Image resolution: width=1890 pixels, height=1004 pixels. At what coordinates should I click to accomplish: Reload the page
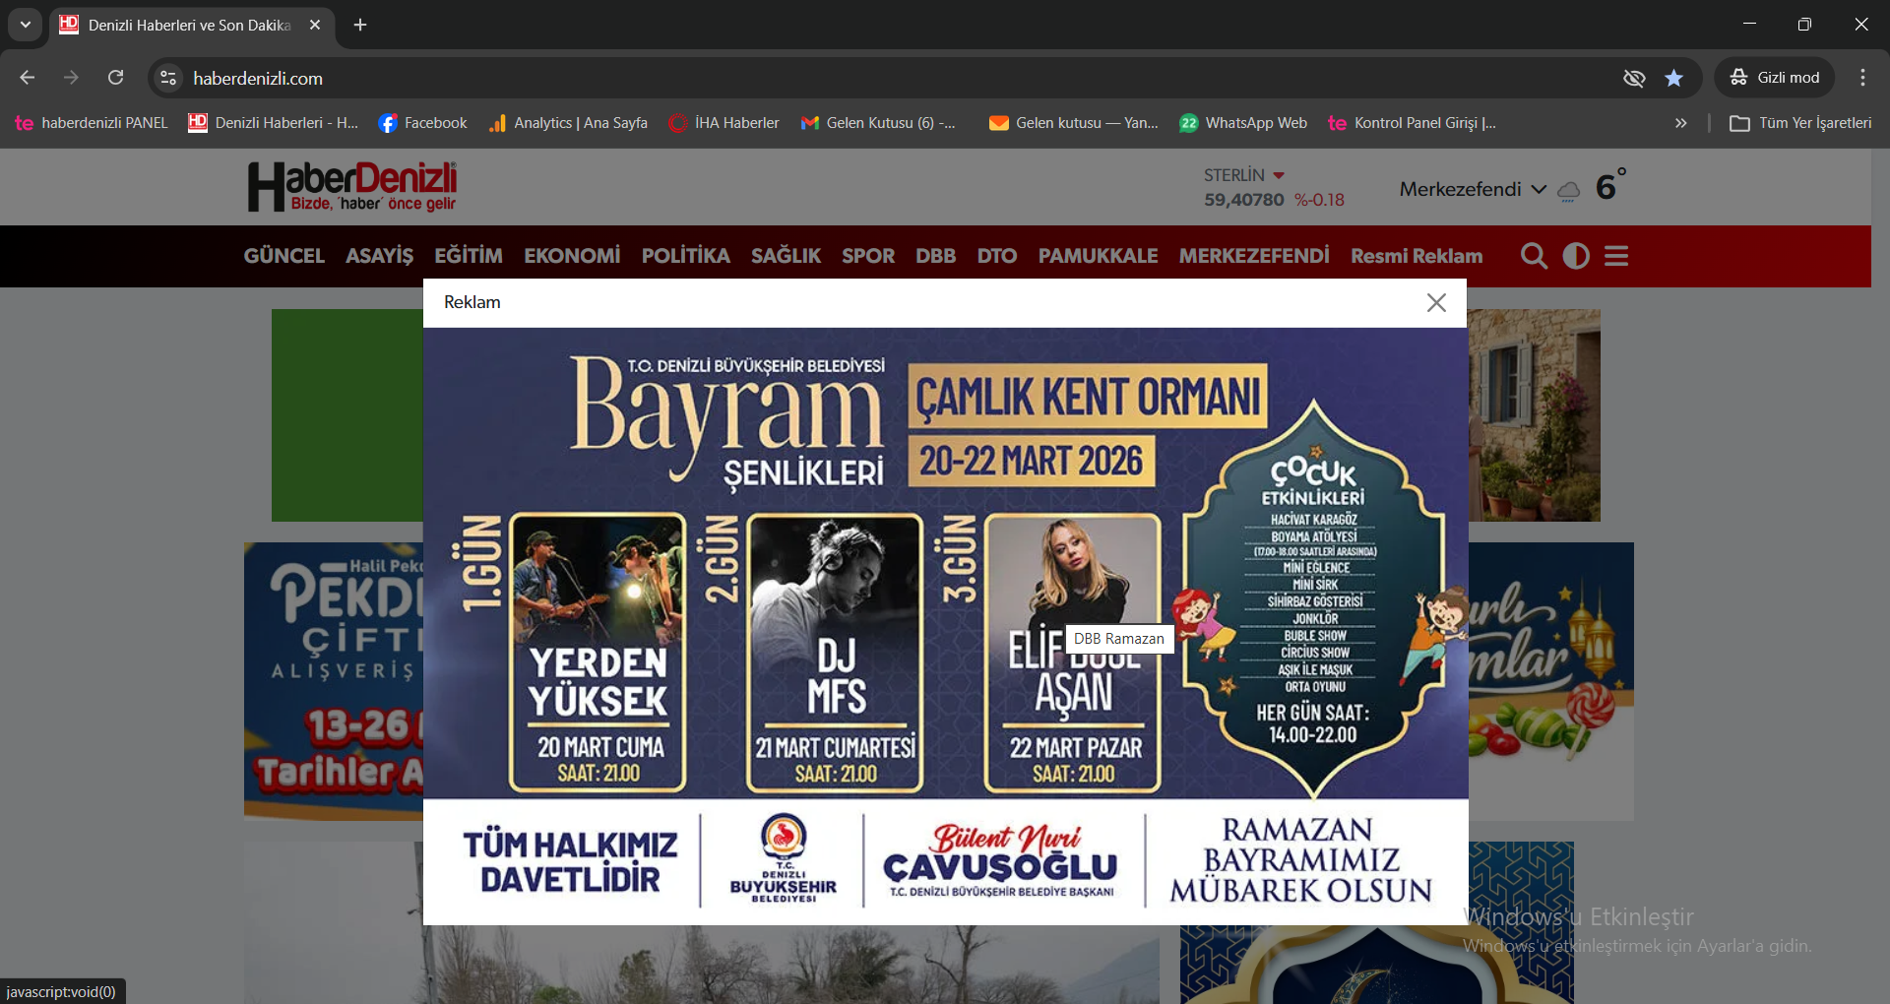point(116,78)
